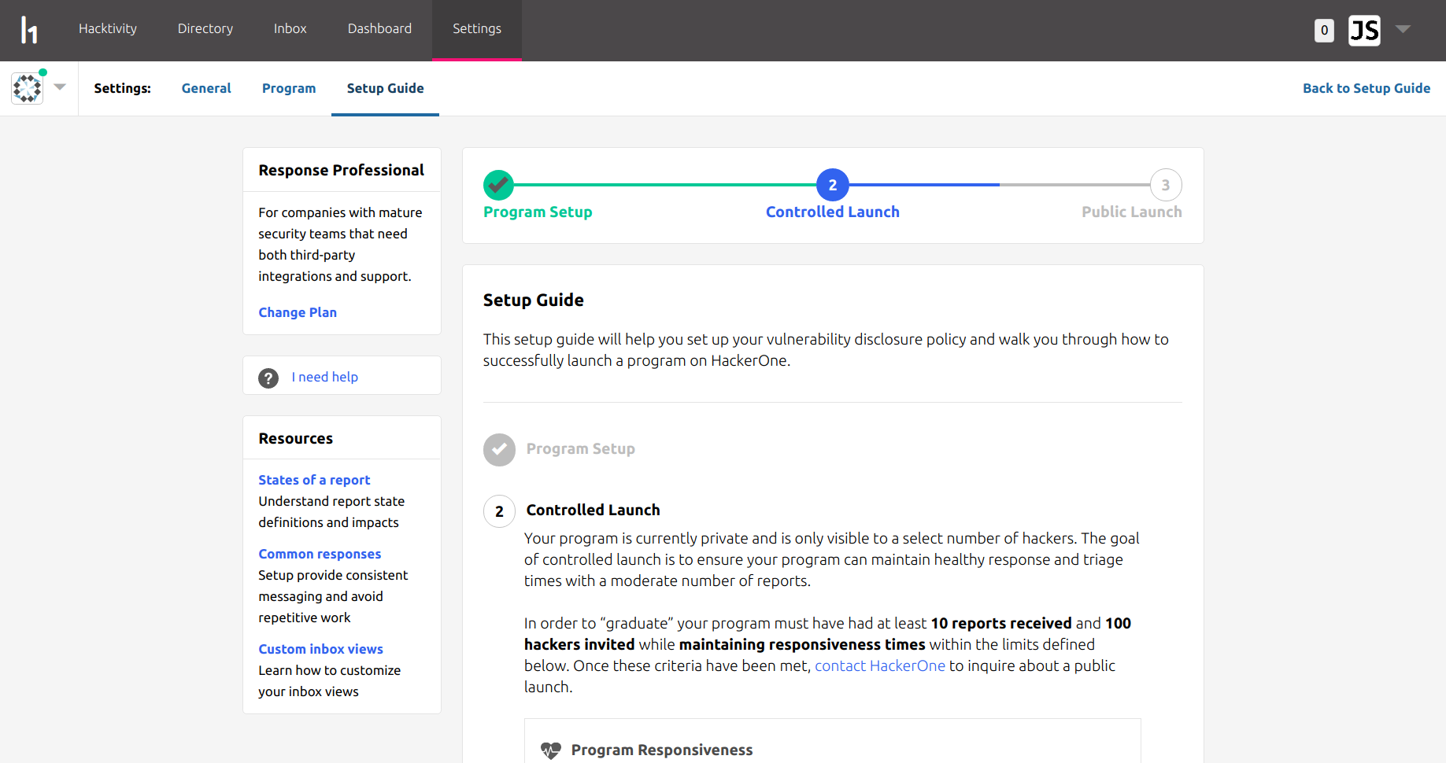Click the Program Setup progress label
This screenshot has width=1446, height=763.
(538, 212)
